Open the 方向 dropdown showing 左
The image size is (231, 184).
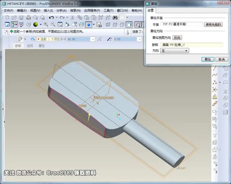[175, 51]
